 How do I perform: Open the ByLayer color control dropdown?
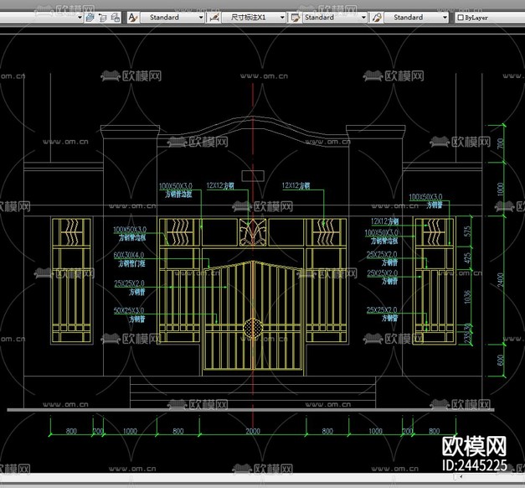click(x=490, y=17)
